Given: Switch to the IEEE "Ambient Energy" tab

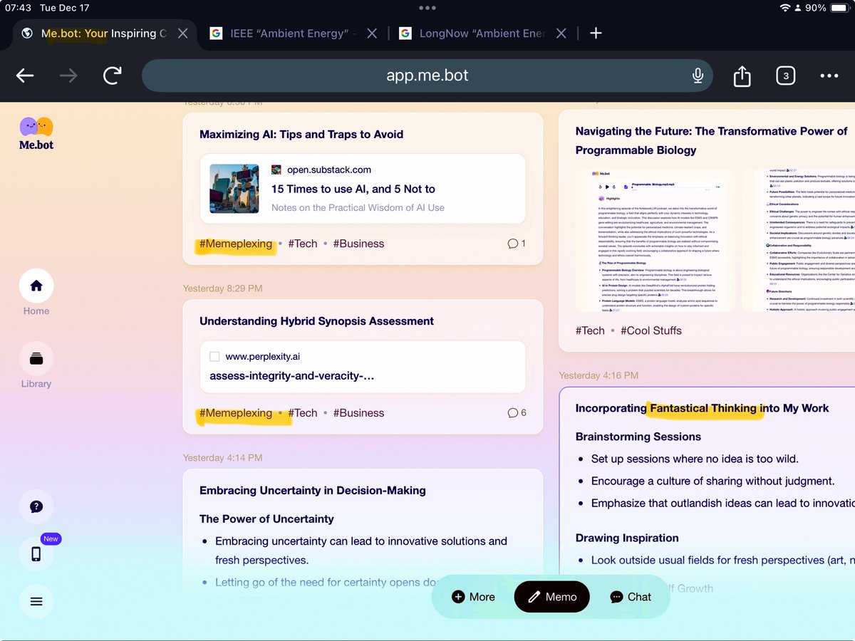Looking at the screenshot, I should [x=294, y=33].
